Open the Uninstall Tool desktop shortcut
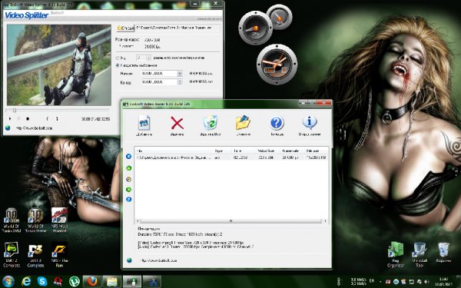The height and width of the screenshot is (288, 461). point(420,254)
